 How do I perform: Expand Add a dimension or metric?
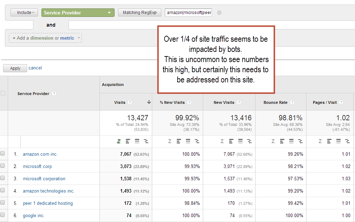point(45,38)
